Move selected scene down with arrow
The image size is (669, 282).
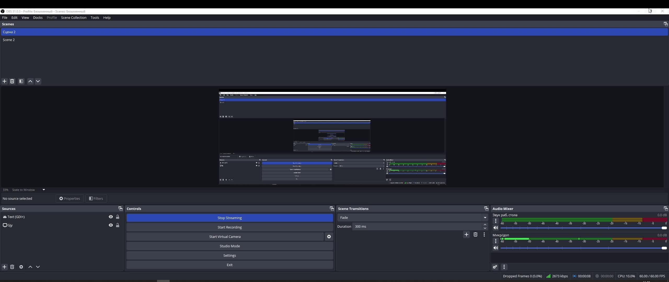pos(38,81)
